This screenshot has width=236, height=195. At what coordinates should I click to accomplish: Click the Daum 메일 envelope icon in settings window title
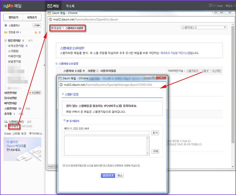click(49, 13)
